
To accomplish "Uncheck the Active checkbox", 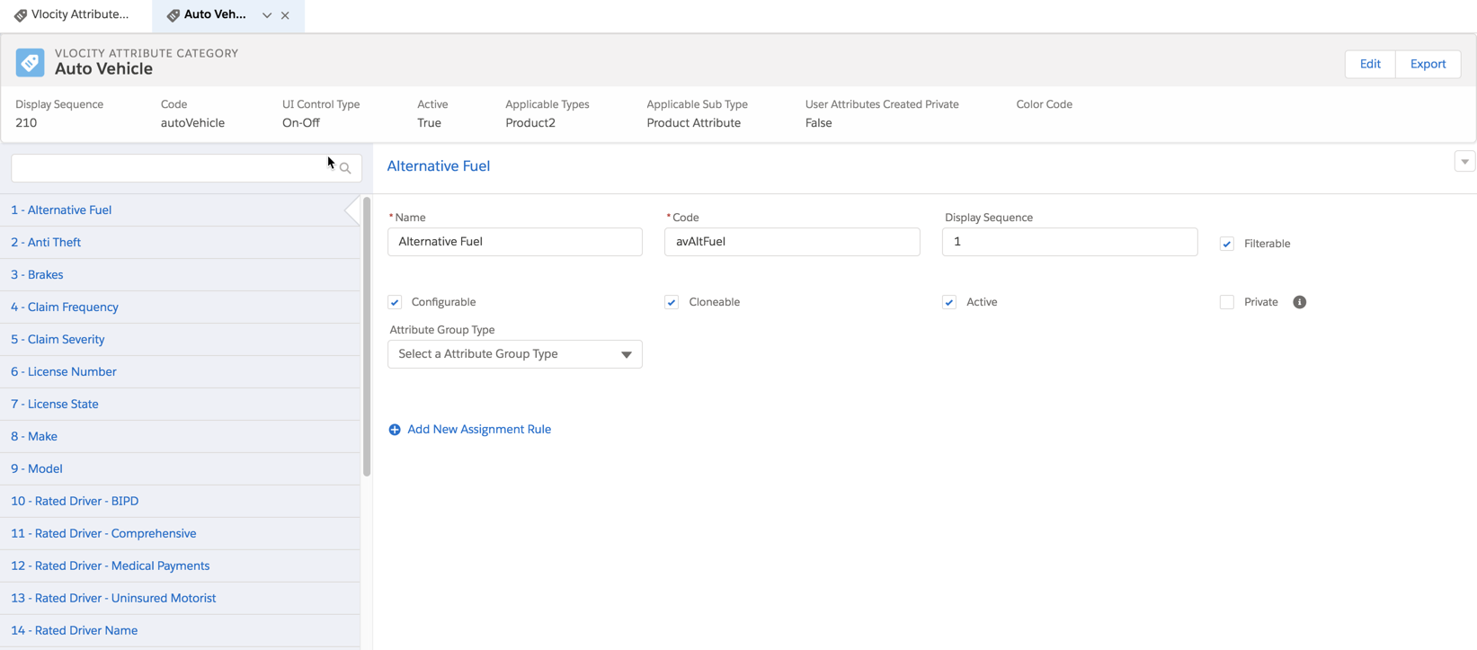I will pos(949,302).
